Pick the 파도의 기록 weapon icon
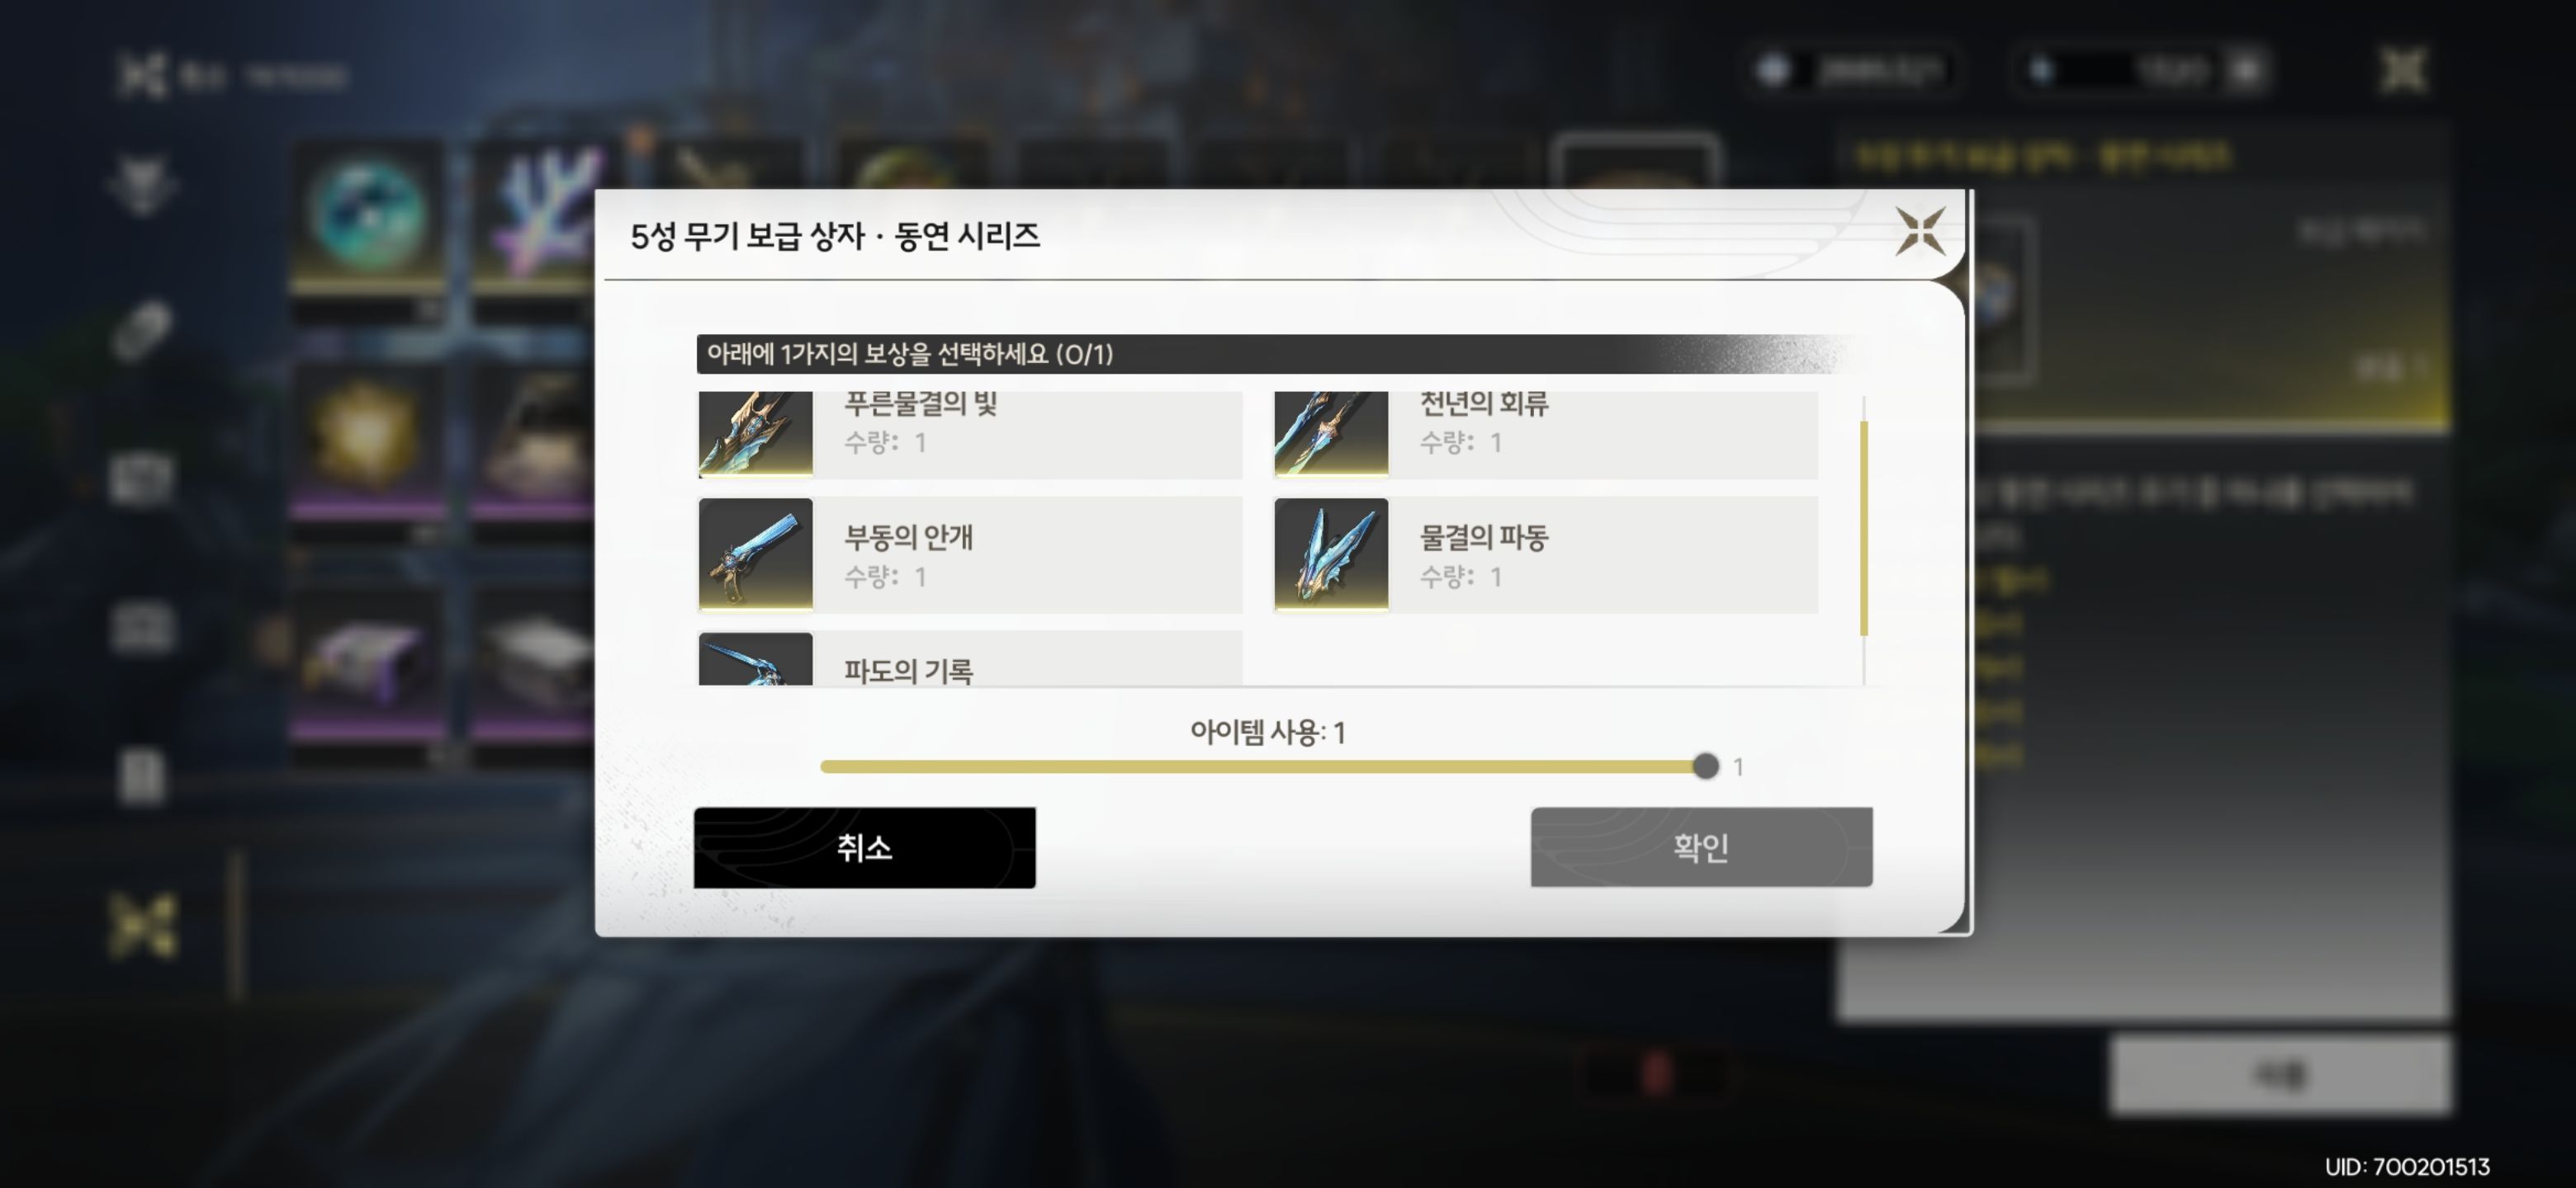This screenshot has width=2576, height=1188. pyautogui.click(x=755, y=659)
